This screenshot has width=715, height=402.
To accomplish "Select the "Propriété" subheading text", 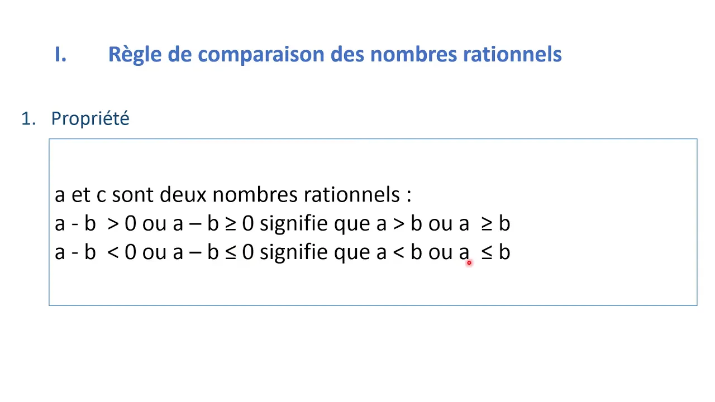I will (x=90, y=118).
